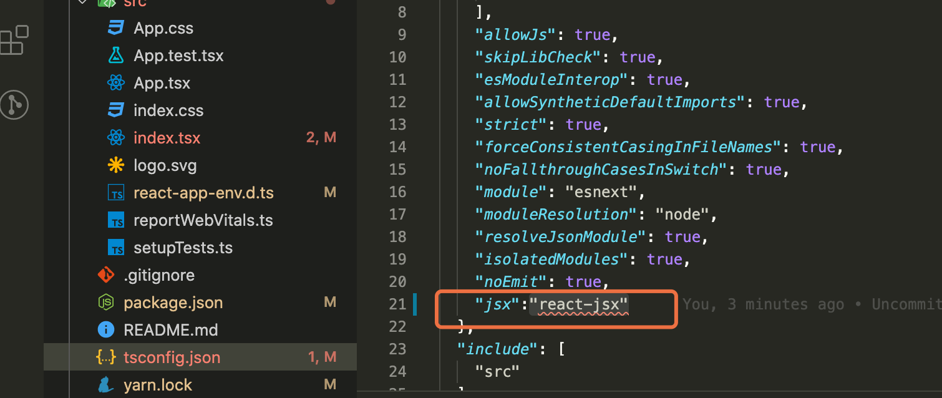Click the CSS icon beside App.css

coord(116,28)
